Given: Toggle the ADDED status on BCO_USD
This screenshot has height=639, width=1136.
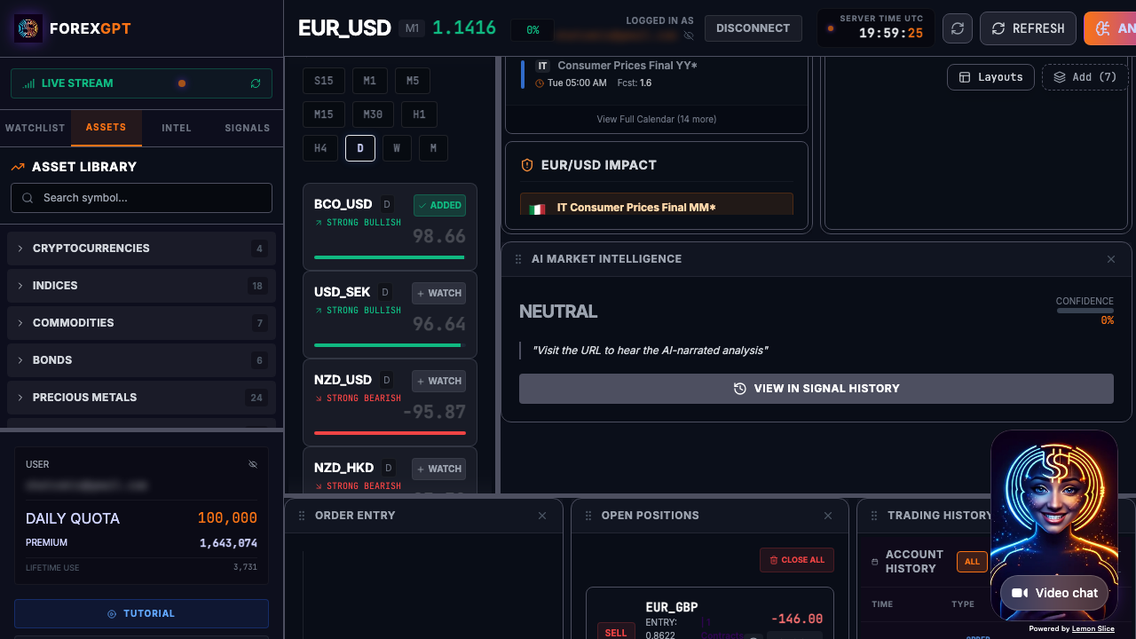Looking at the screenshot, I should [x=439, y=205].
